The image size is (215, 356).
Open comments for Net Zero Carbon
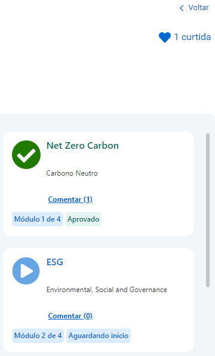70,200
